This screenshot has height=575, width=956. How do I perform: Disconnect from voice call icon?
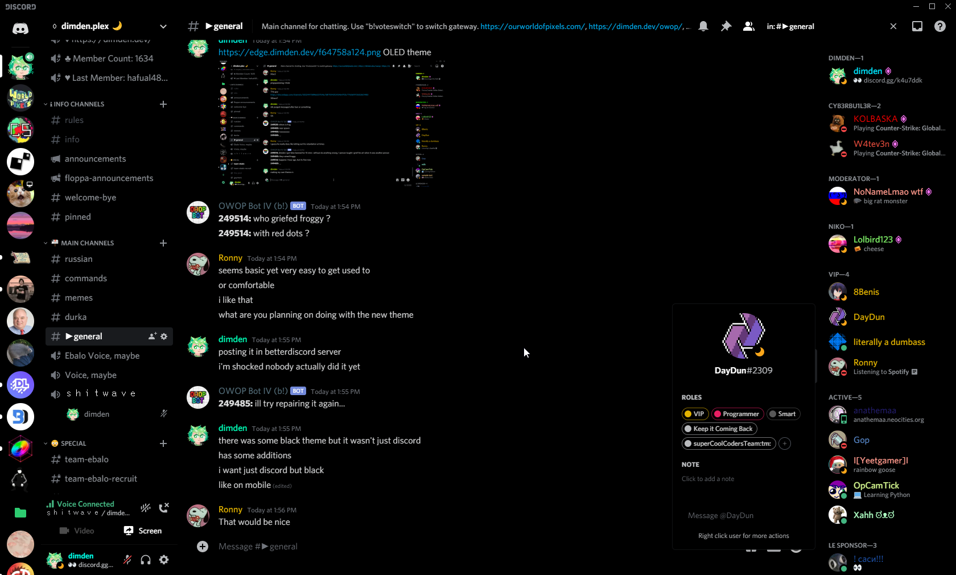pyautogui.click(x=164, y=508)
